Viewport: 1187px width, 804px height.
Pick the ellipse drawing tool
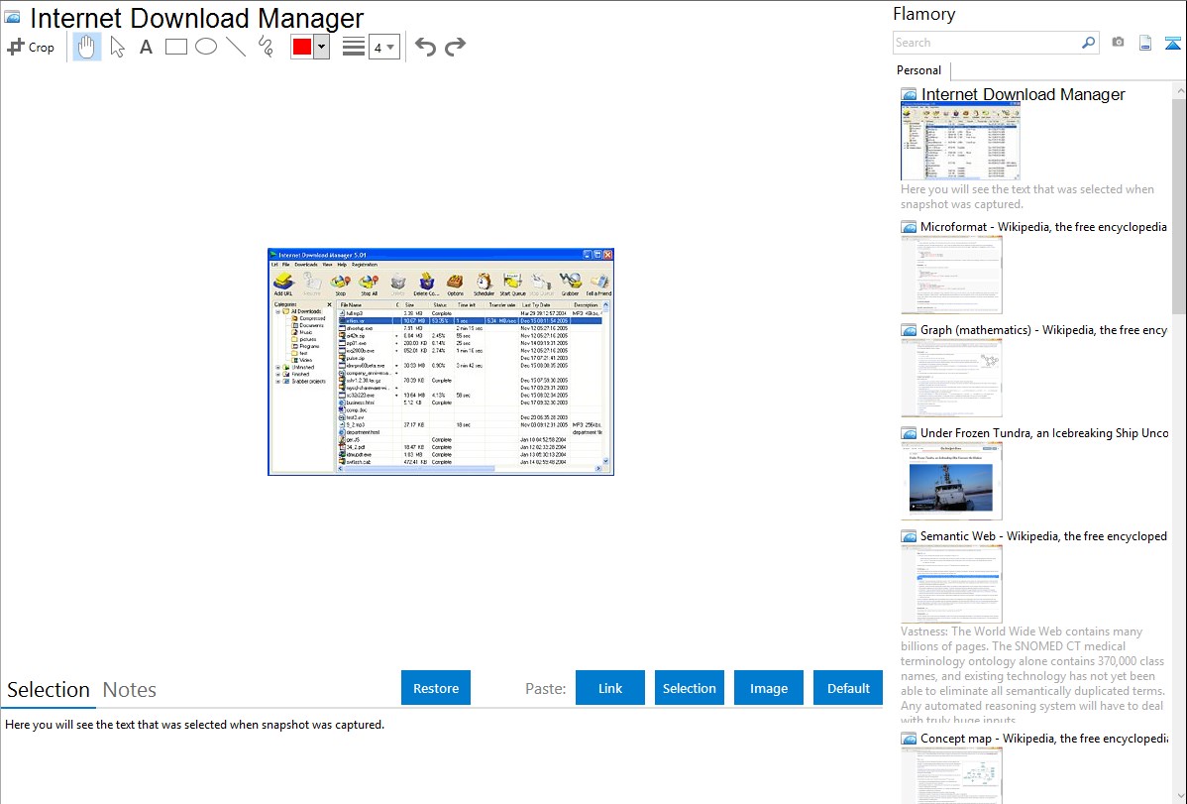point(206,47)
